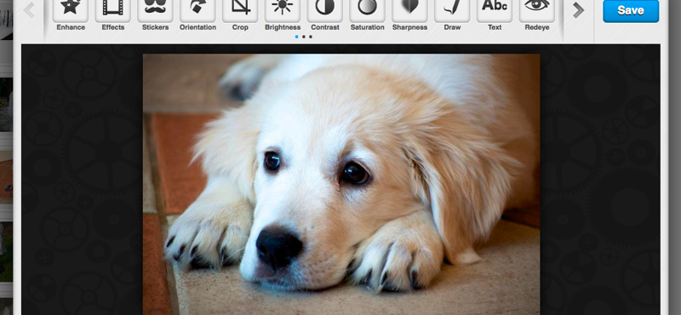This screenshot has width=681, height=315.
Task: Open the Sharpness tool
Action: [x=409, y=10]
